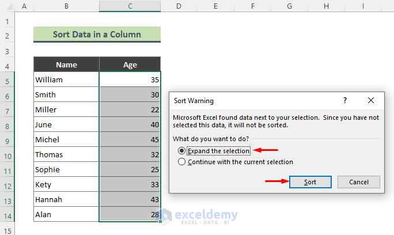Image resolution: width=394 pixels, height=235 pixels.
Task: Click the cell with age 45
Action: click(x=130, y=139)
